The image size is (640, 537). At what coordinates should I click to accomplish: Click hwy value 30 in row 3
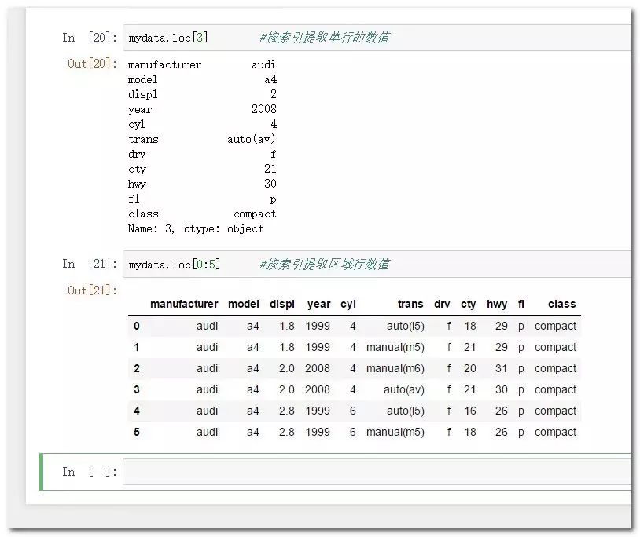tap(501, 389)
